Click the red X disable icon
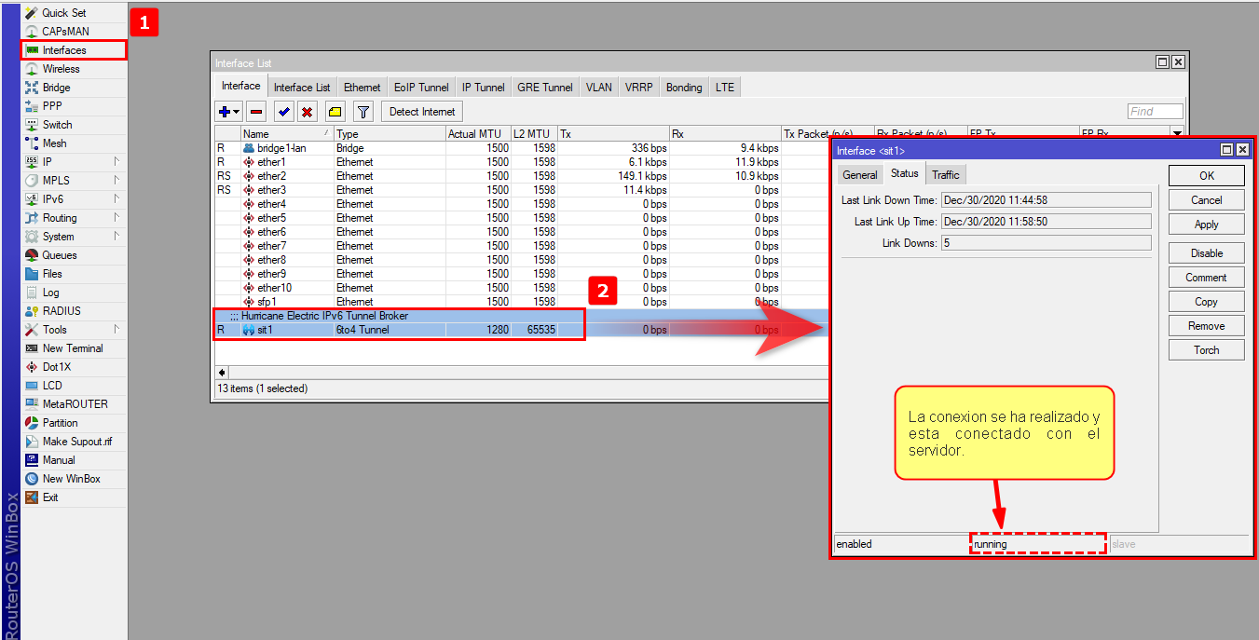The height and width of the screenshot is (640, 1259). tap(306, 112)
